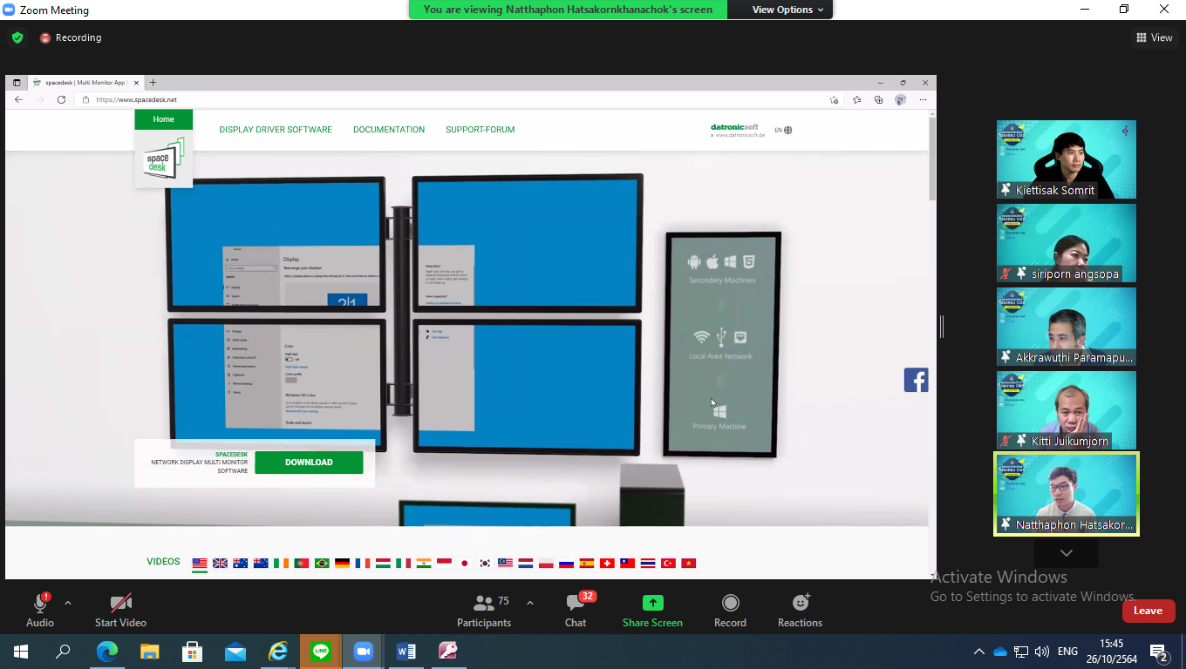Click the muted Audio microphone icon

(40, 603)
